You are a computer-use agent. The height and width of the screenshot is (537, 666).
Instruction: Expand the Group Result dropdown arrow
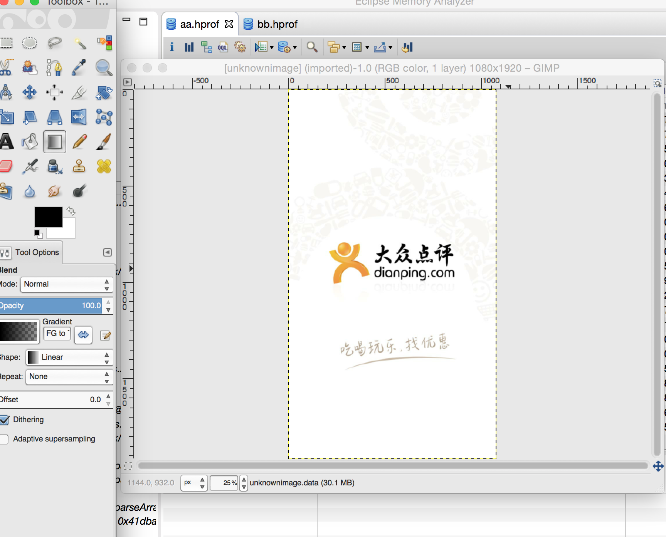pos(344,47)
